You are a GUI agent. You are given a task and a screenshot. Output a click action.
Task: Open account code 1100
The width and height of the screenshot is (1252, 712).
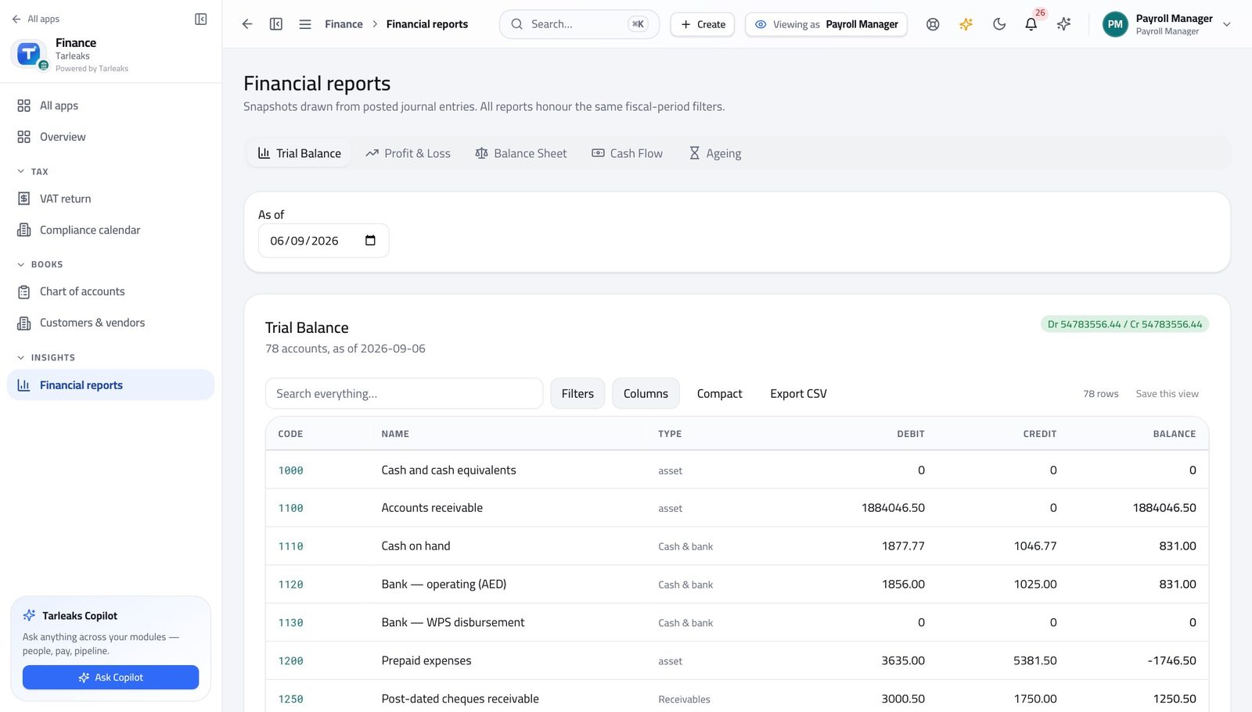290,508
